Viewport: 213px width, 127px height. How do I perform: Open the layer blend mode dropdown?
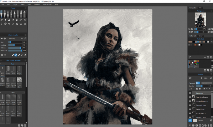coord(206,83)
